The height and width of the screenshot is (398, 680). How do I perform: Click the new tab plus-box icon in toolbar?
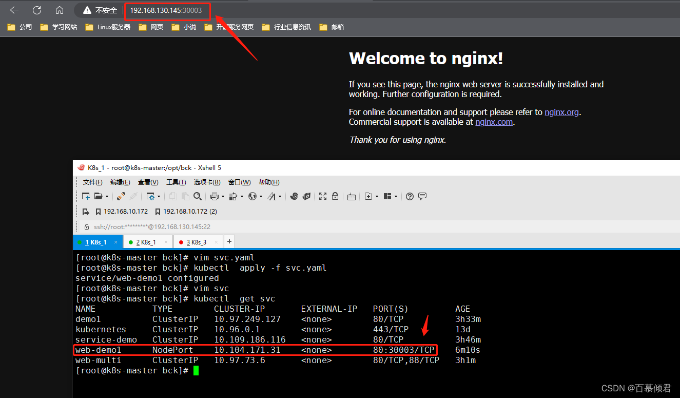(x=368, y=196)
